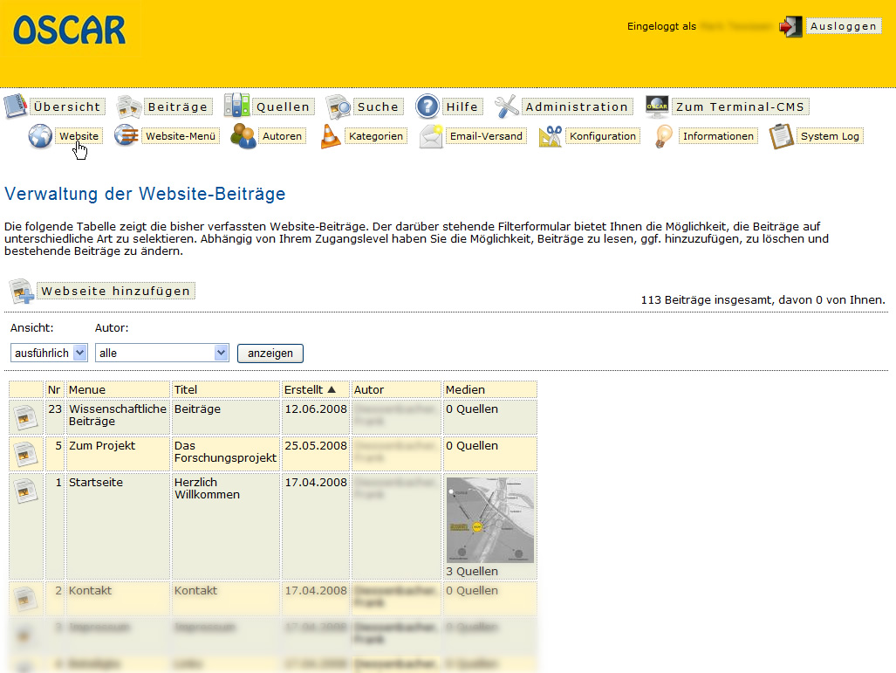Open the map thumbnail in Startseite row
The image size is (896, 673).
(x=489, y=519)
